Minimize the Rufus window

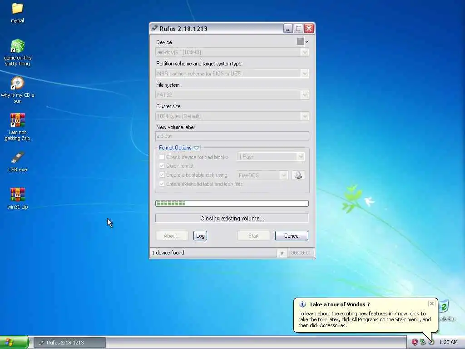[287, 29]
